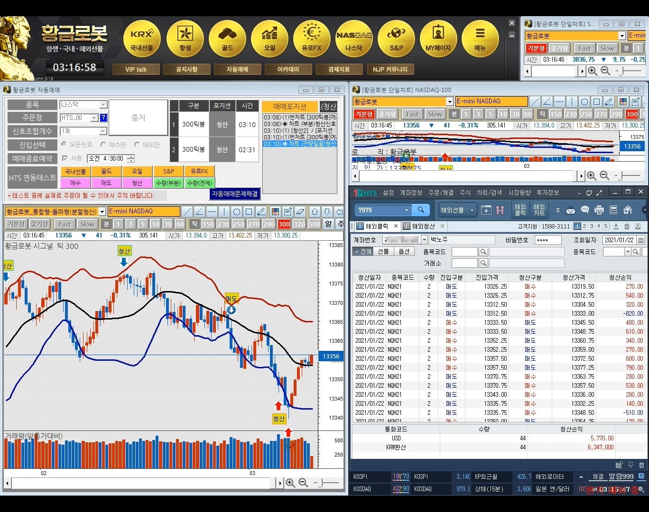Open chat bubble icon in 1Q HTS toolbar
649x512 pixels.
click(x=585, y=210)
